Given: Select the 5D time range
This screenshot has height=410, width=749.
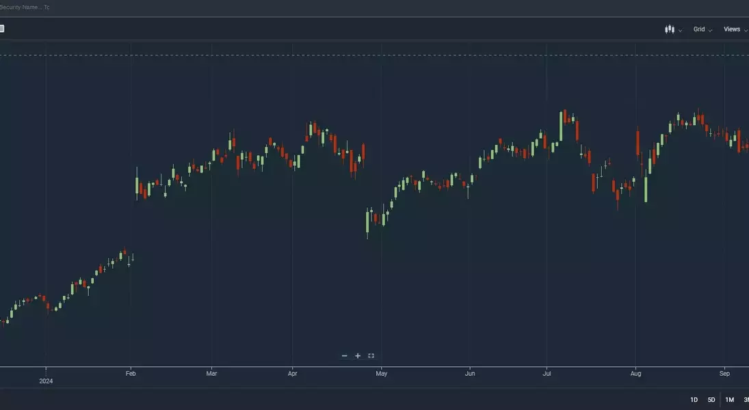Looking at the screenshot, I should point(711,400).
